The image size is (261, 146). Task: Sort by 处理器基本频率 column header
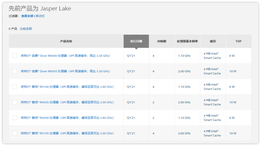point(187,41)
